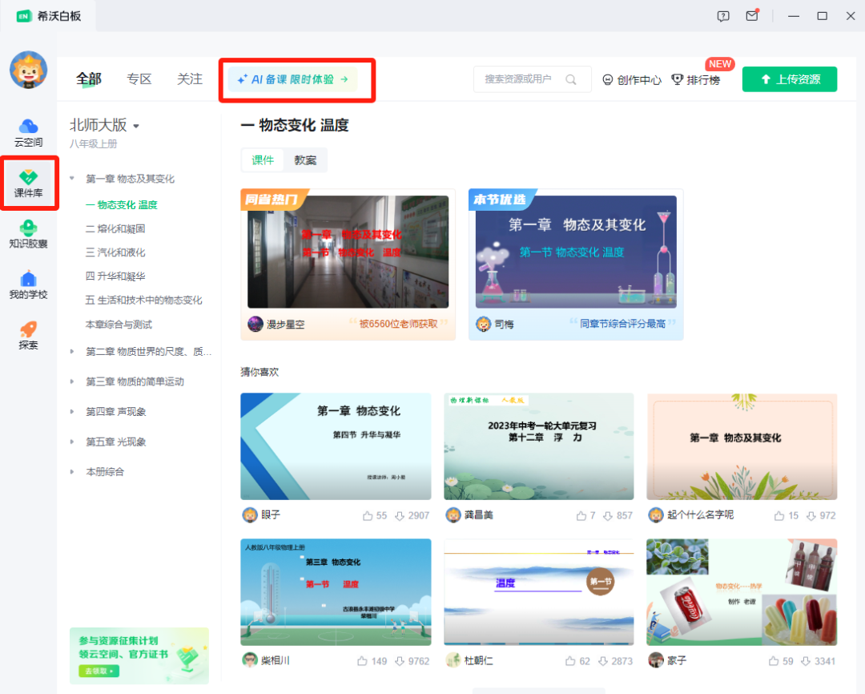Click the help question mark icon
Image resolution: width=865 pixels, height=694 pixels.
(723, 15)
